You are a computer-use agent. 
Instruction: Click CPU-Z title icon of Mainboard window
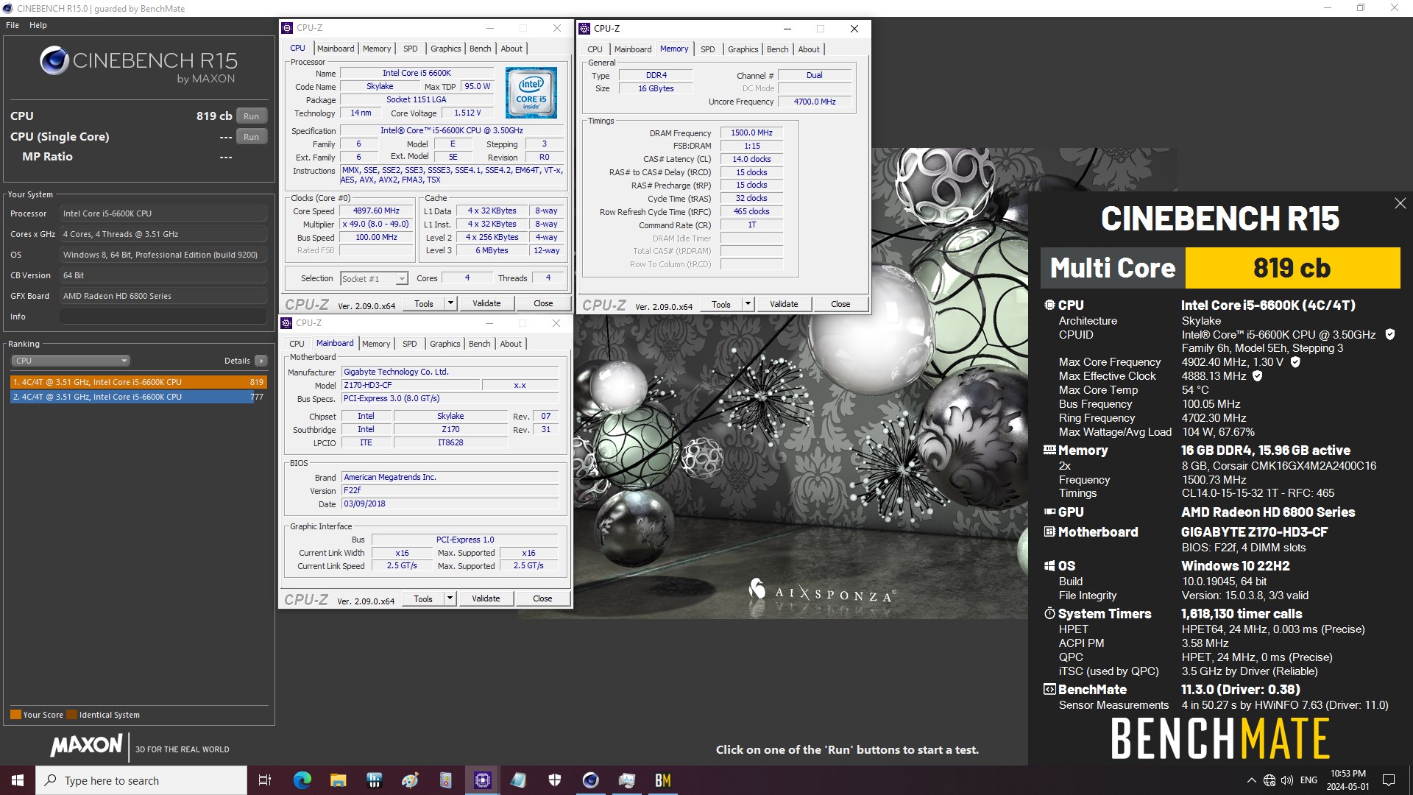point(287,323)
